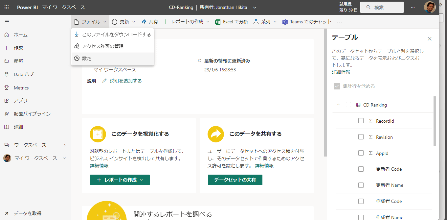Collapse the navigation pane hamburger icon
Screen dimensions: 447x220
7,22
